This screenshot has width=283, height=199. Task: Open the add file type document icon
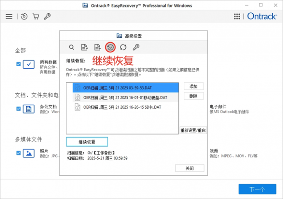(97, 47)
